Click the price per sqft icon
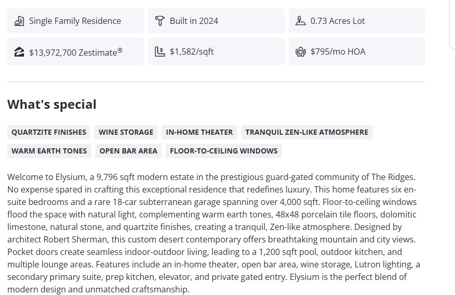This screenshot has height=295, width=455. 160,52
